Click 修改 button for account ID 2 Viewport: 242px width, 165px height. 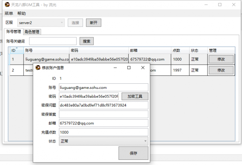[221, 70]
